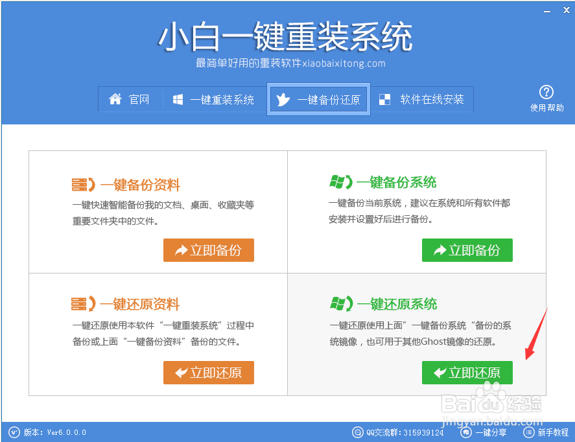The image size is (575, 442).
Task: Click the version check icon in status bar
Action: [x=14, y=432]
